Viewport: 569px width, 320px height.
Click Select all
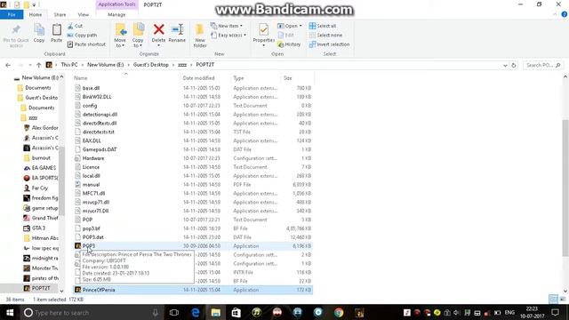[323, 26]
